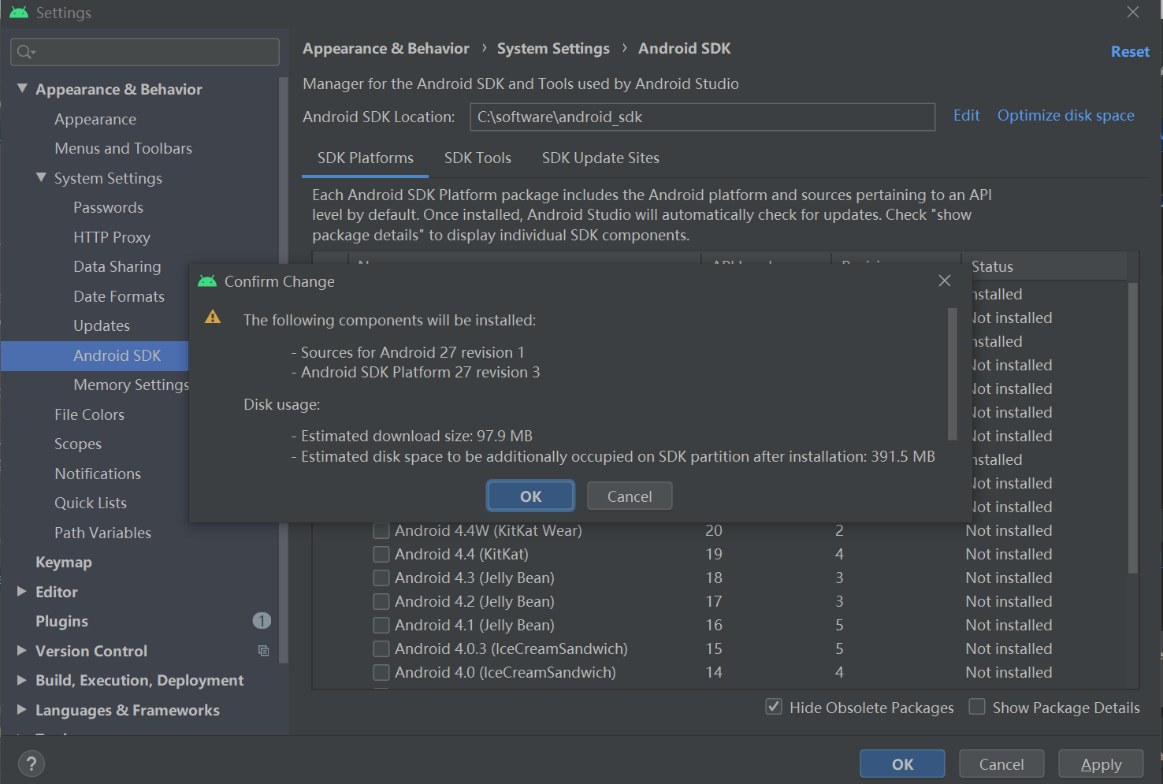Enable Show Package Details checkbox
The image size is (1163, 784).
(x=977, y=707)
